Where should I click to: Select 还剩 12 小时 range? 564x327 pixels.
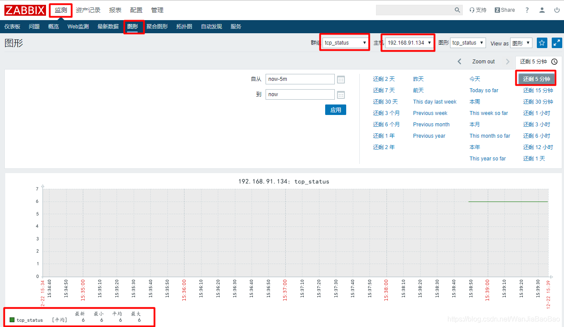click(538, 147)
